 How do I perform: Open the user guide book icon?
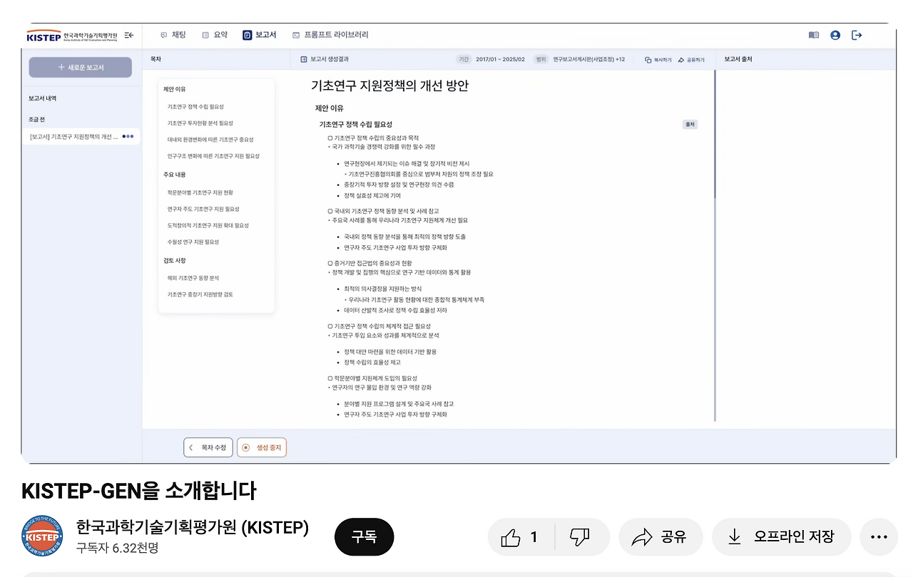click(814, 35)
